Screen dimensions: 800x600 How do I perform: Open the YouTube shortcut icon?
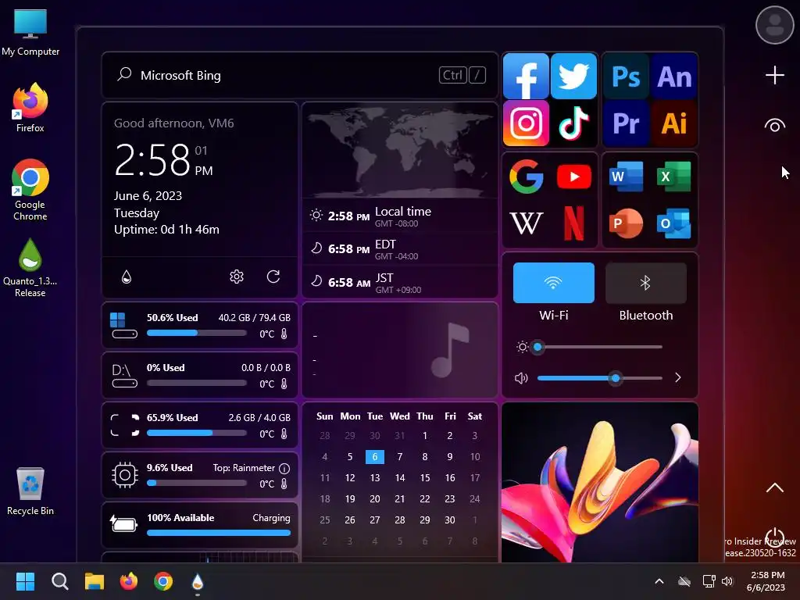click(x=574, y=177)
